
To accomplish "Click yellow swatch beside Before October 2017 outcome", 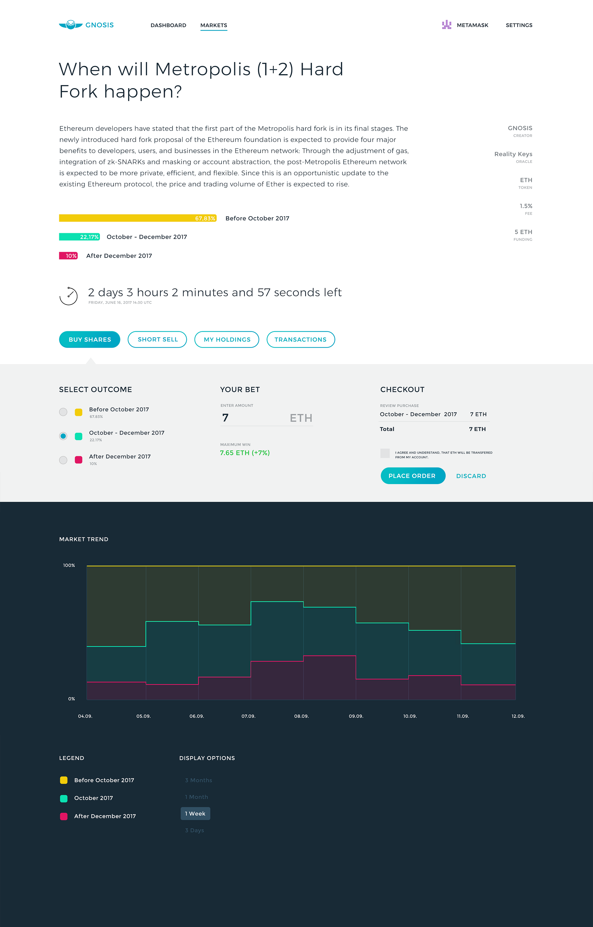I will point(79,412).
